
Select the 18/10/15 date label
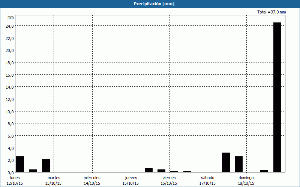pos(246,183)
